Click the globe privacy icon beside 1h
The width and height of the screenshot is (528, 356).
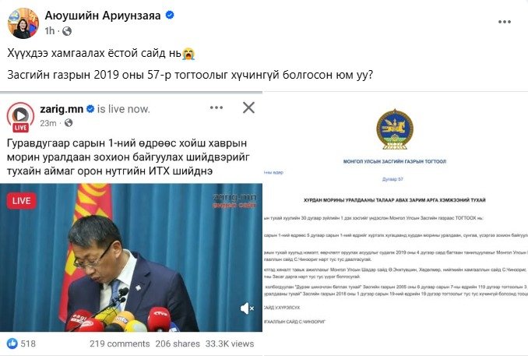[x=67, y=31]
